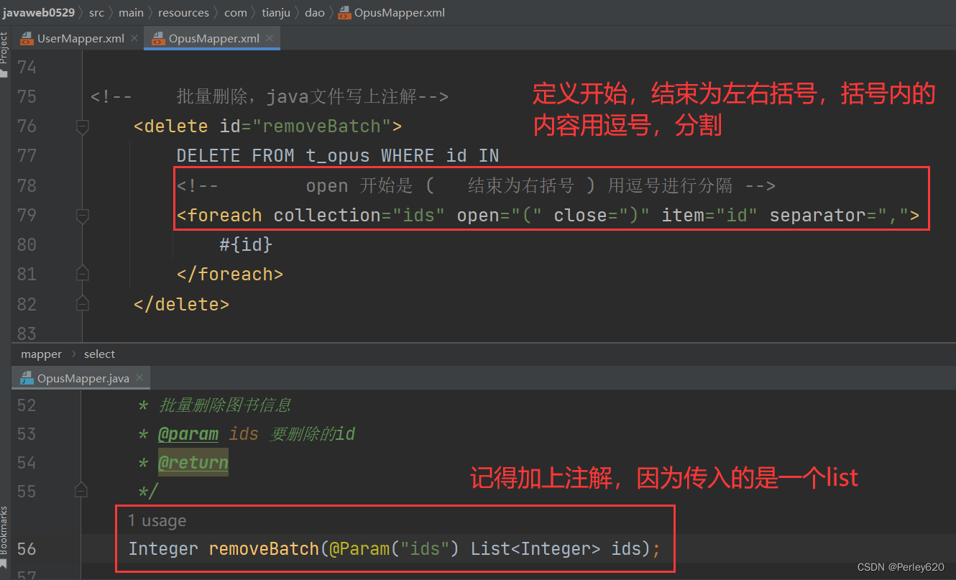Click the mapper breadcrumb below editor

41,354
